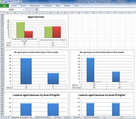Expand the Name Box dropdown arrow

(x=24, y=9)
